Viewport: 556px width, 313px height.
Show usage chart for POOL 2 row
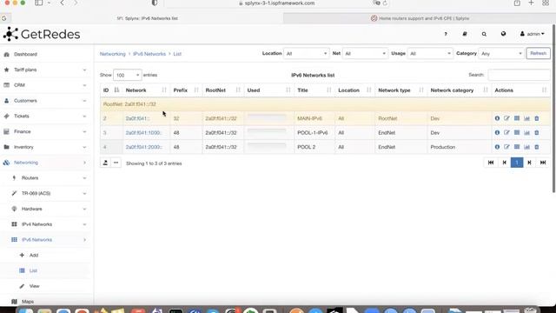point(526,147)
